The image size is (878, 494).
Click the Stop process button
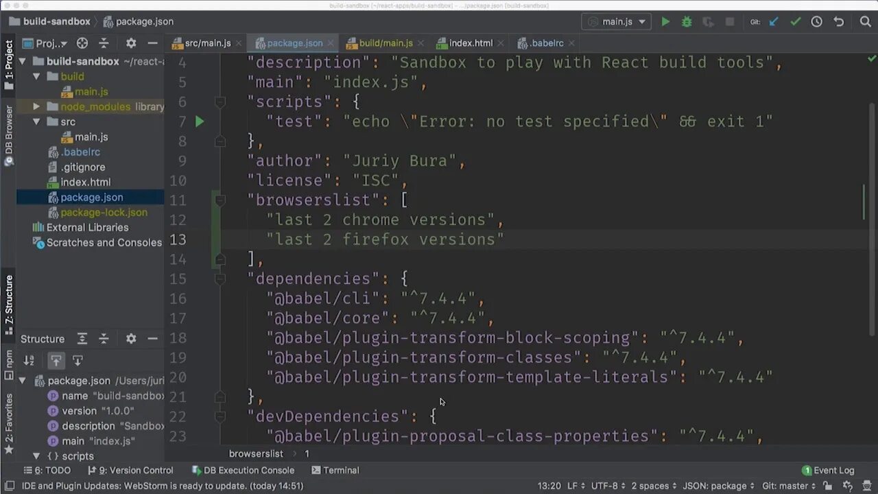[x=730, y=22]
